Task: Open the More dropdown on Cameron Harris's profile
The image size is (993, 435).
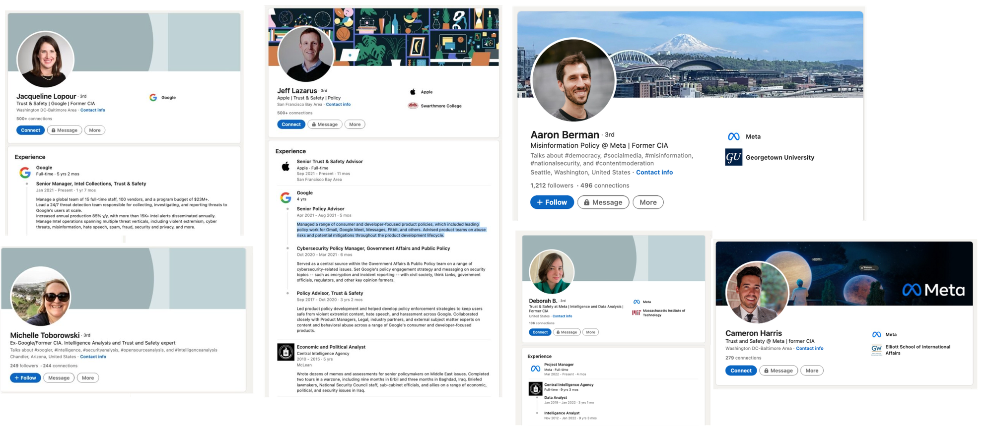Action: tap(812, 371)
